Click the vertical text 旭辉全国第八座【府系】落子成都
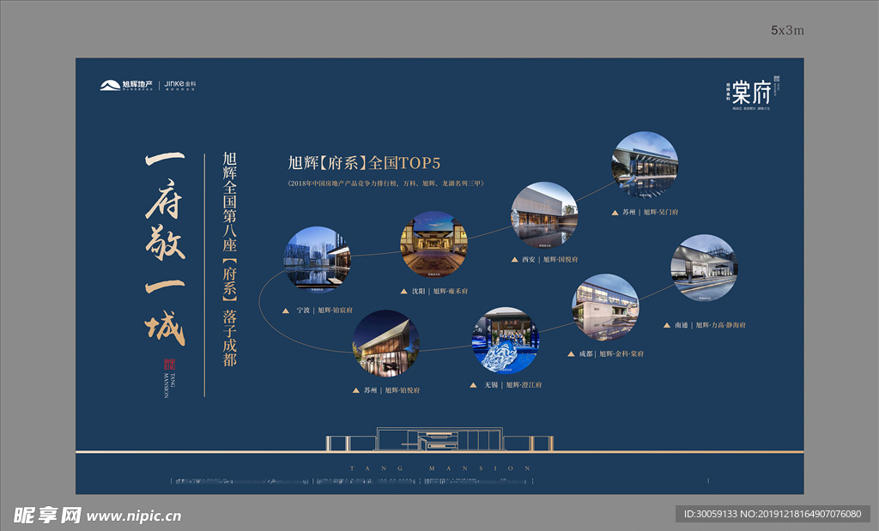Screen dimensions: 879x531 click(230, 259)
